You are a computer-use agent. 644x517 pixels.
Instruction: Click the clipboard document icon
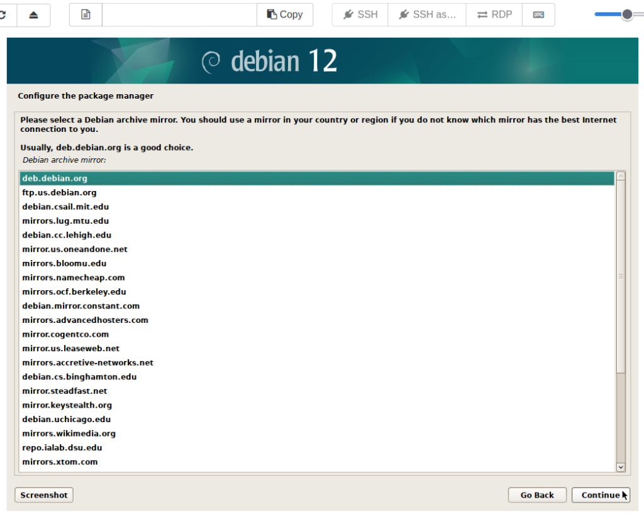86,14
